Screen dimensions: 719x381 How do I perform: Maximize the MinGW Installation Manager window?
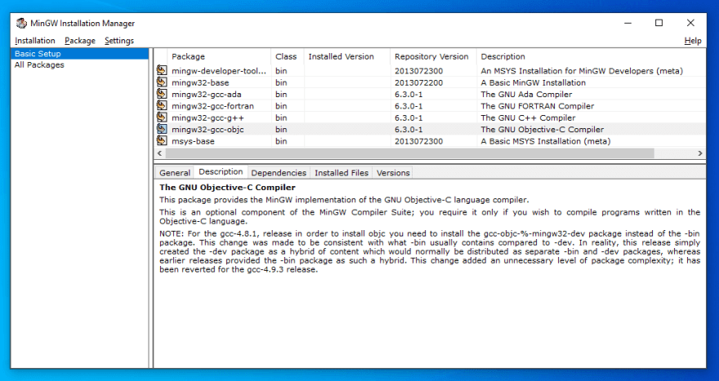tap(659, 23)
